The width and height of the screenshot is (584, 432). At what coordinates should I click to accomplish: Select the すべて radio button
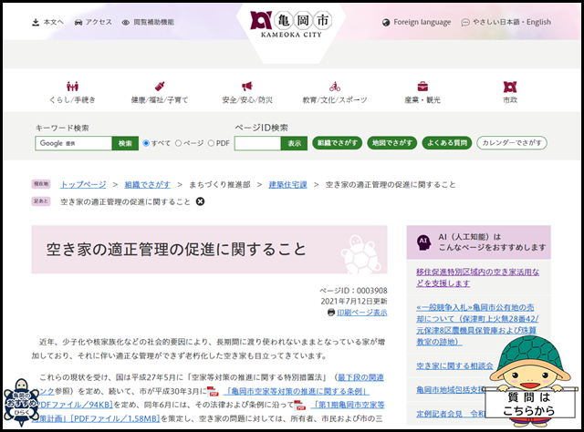click(146, 143)
